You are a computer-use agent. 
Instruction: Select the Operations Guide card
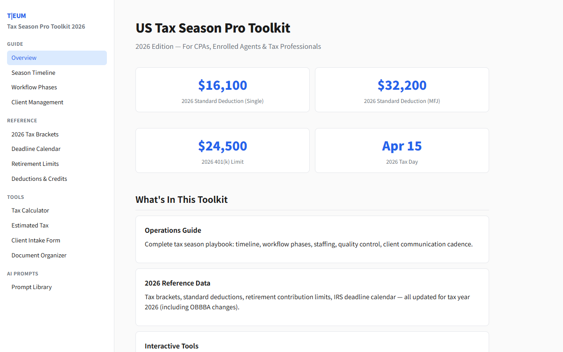pos(312,239)
